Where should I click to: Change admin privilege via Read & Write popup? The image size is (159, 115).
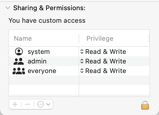coord(103,61)
